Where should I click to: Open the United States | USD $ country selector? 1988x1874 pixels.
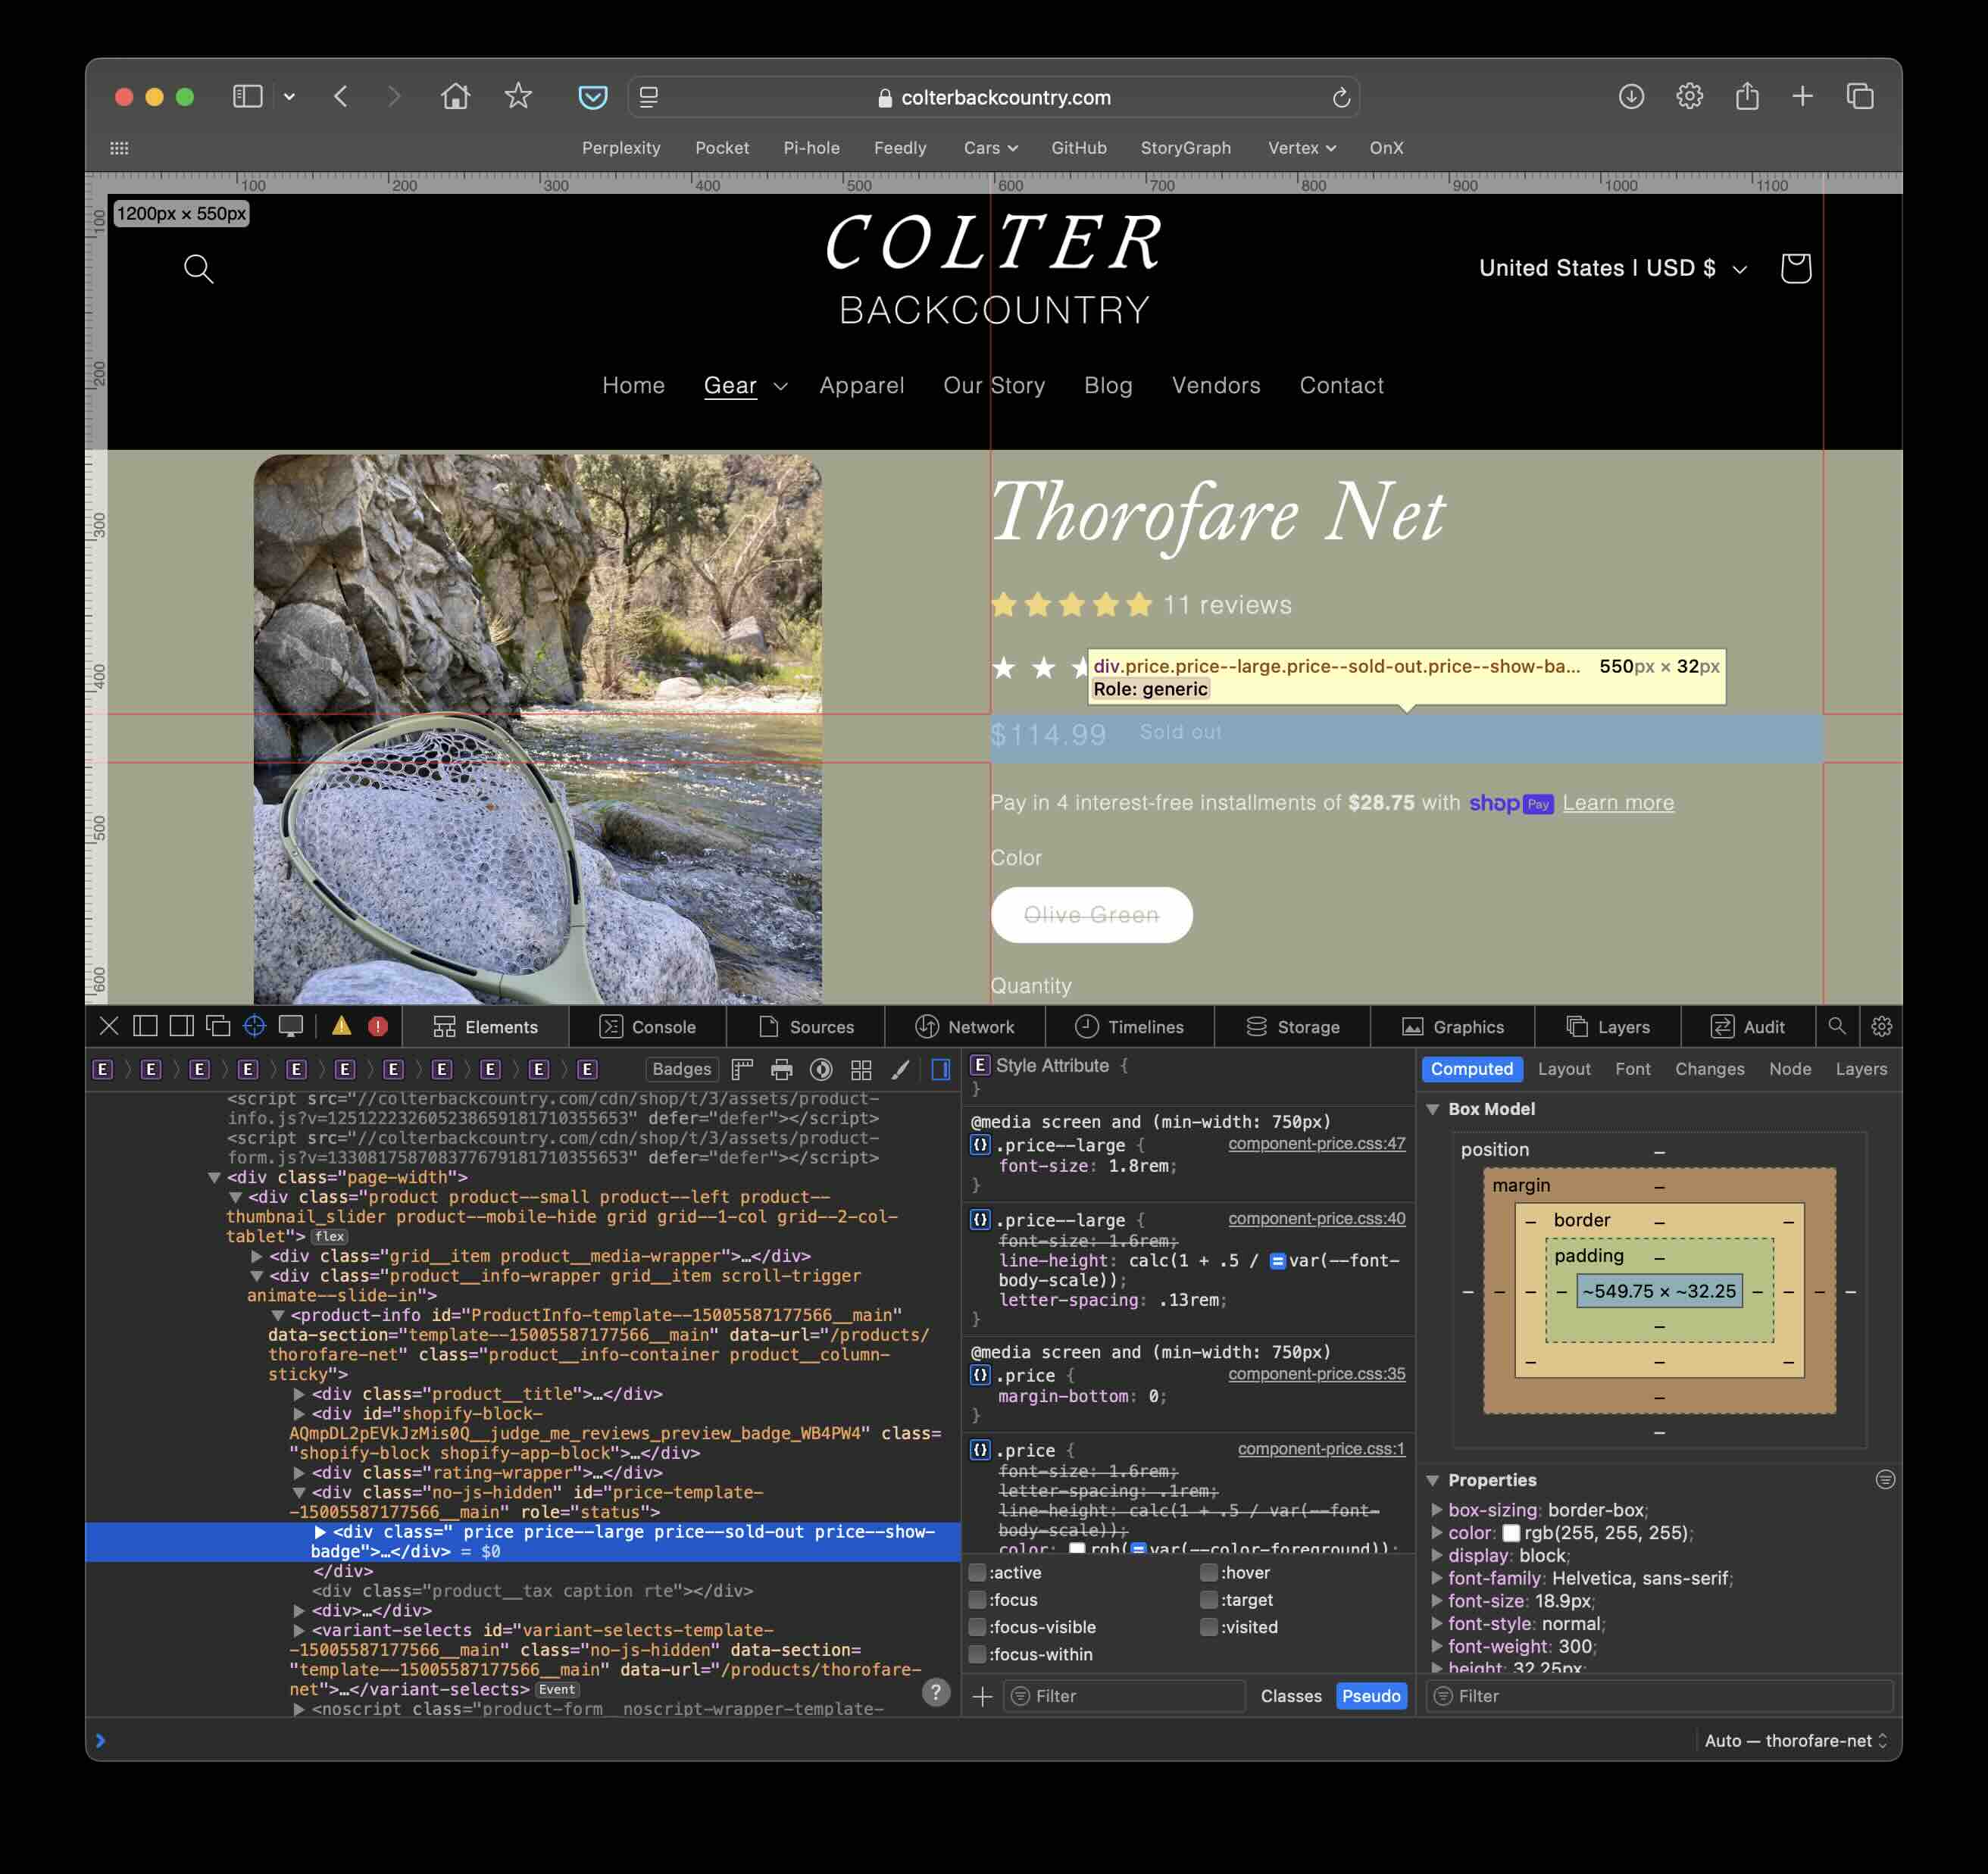click(x=1613, y=268)
